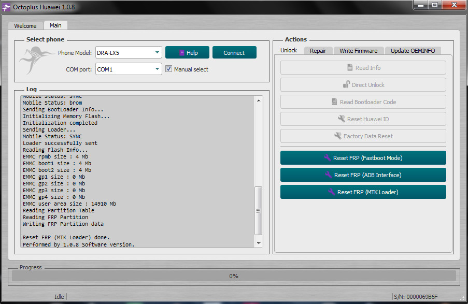Click the Read Bootloader Code button

click(363, 102)
